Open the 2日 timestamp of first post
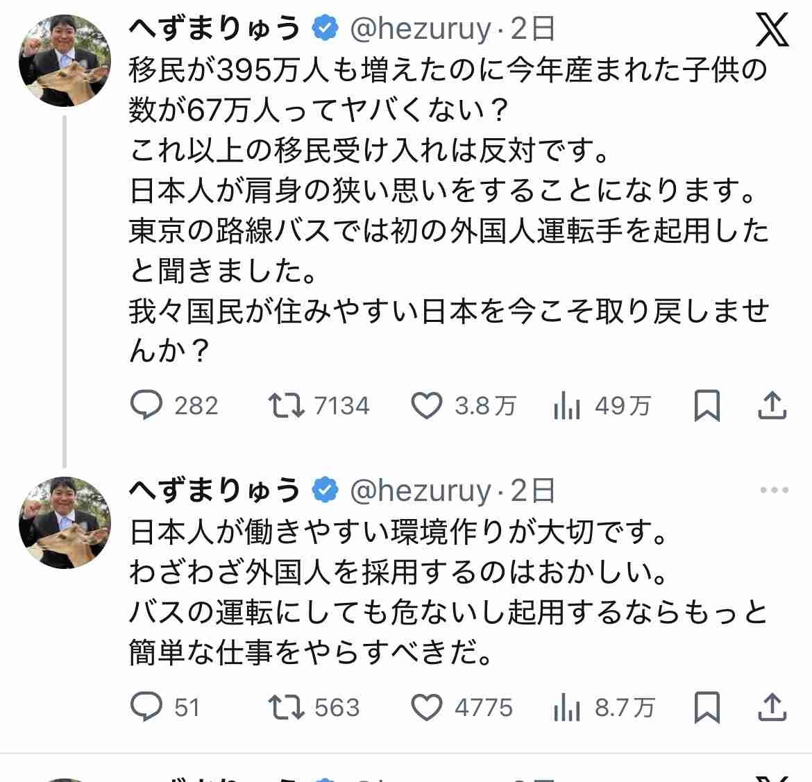Viewport: 812px width, 782px height. click(x=533, y=29)
